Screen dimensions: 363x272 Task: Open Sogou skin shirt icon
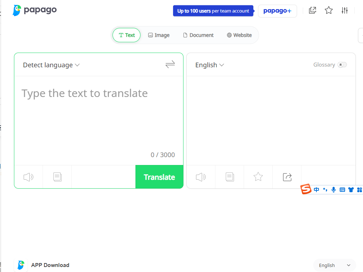point(351,190)
